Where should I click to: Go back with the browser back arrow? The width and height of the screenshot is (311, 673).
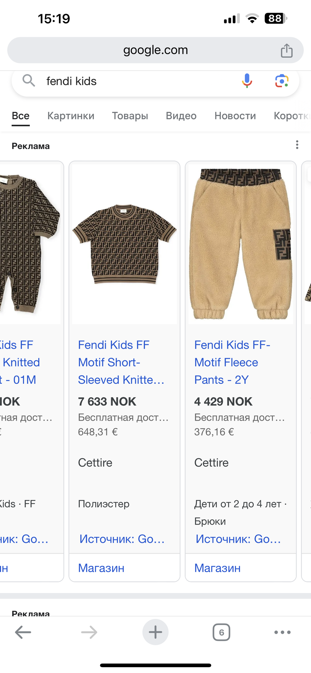(x=23, y=632)
